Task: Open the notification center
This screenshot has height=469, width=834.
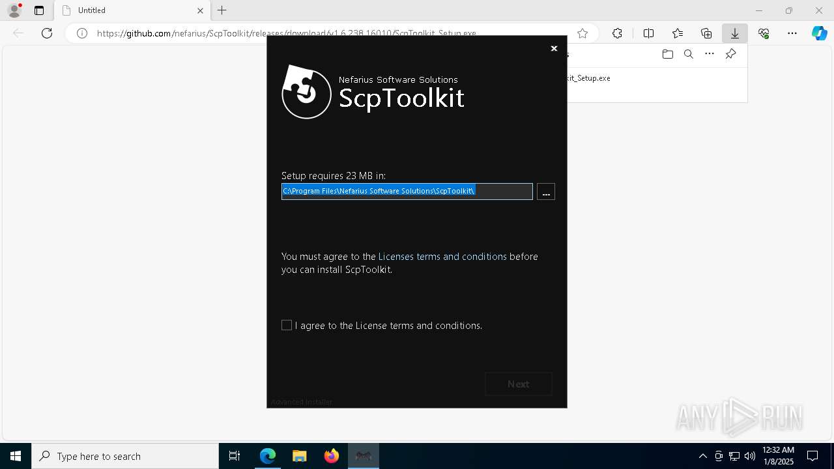Action: (x=812, y=456)
